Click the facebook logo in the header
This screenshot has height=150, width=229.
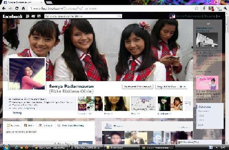tap(13, 16)
